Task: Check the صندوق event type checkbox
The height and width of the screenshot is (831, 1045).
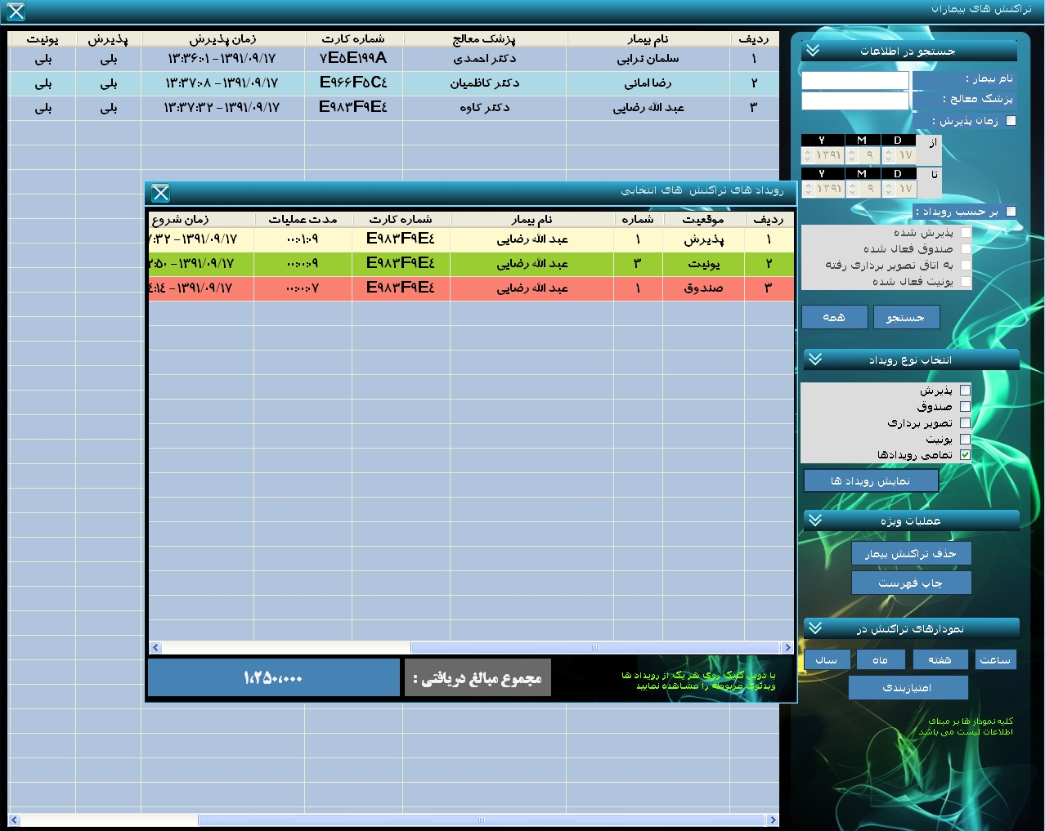Action: 965,406
